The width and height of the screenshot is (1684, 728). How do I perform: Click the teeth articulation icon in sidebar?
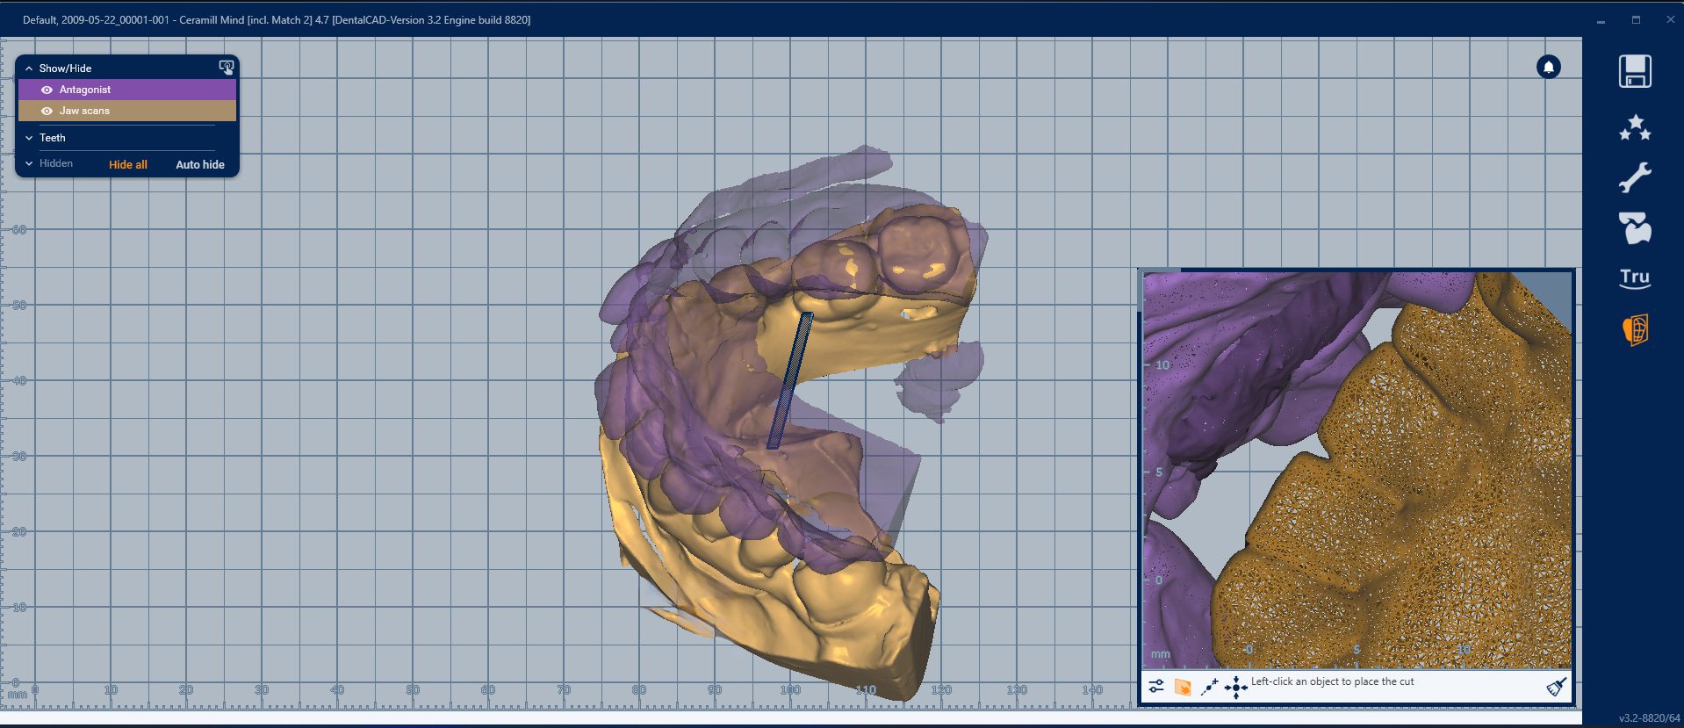click(1634, 228)
